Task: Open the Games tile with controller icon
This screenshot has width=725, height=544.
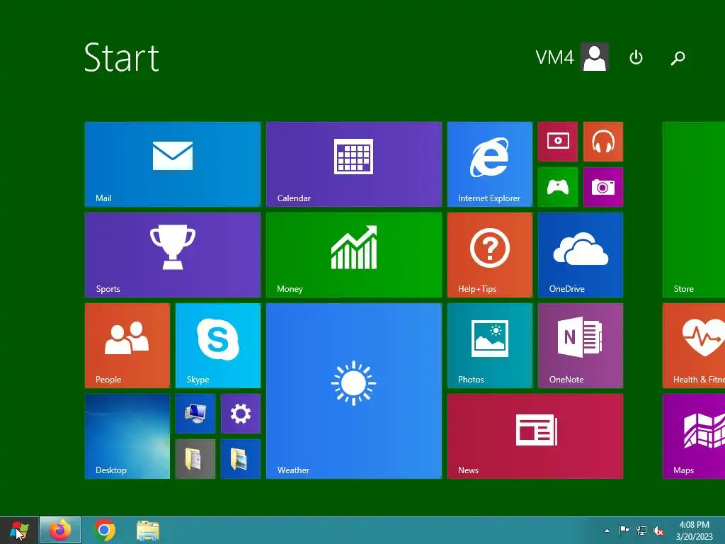Action: point(558,187)
